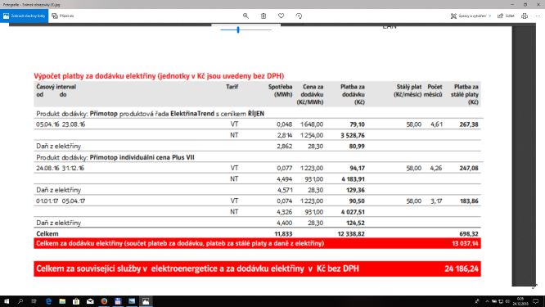Delete the photo with trash icon
This screenshot has width=545, height=307.
point(263,16)
